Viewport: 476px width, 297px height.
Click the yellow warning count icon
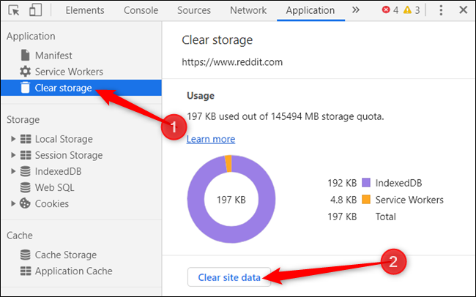407,10
